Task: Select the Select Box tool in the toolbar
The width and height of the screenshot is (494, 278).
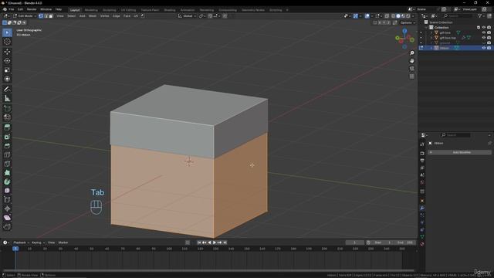Action: click(7, 32)
